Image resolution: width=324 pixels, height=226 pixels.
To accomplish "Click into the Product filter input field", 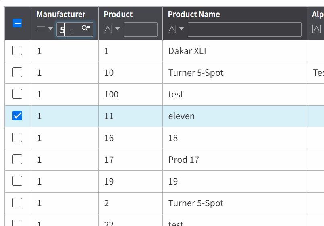I will coord(141,29).
